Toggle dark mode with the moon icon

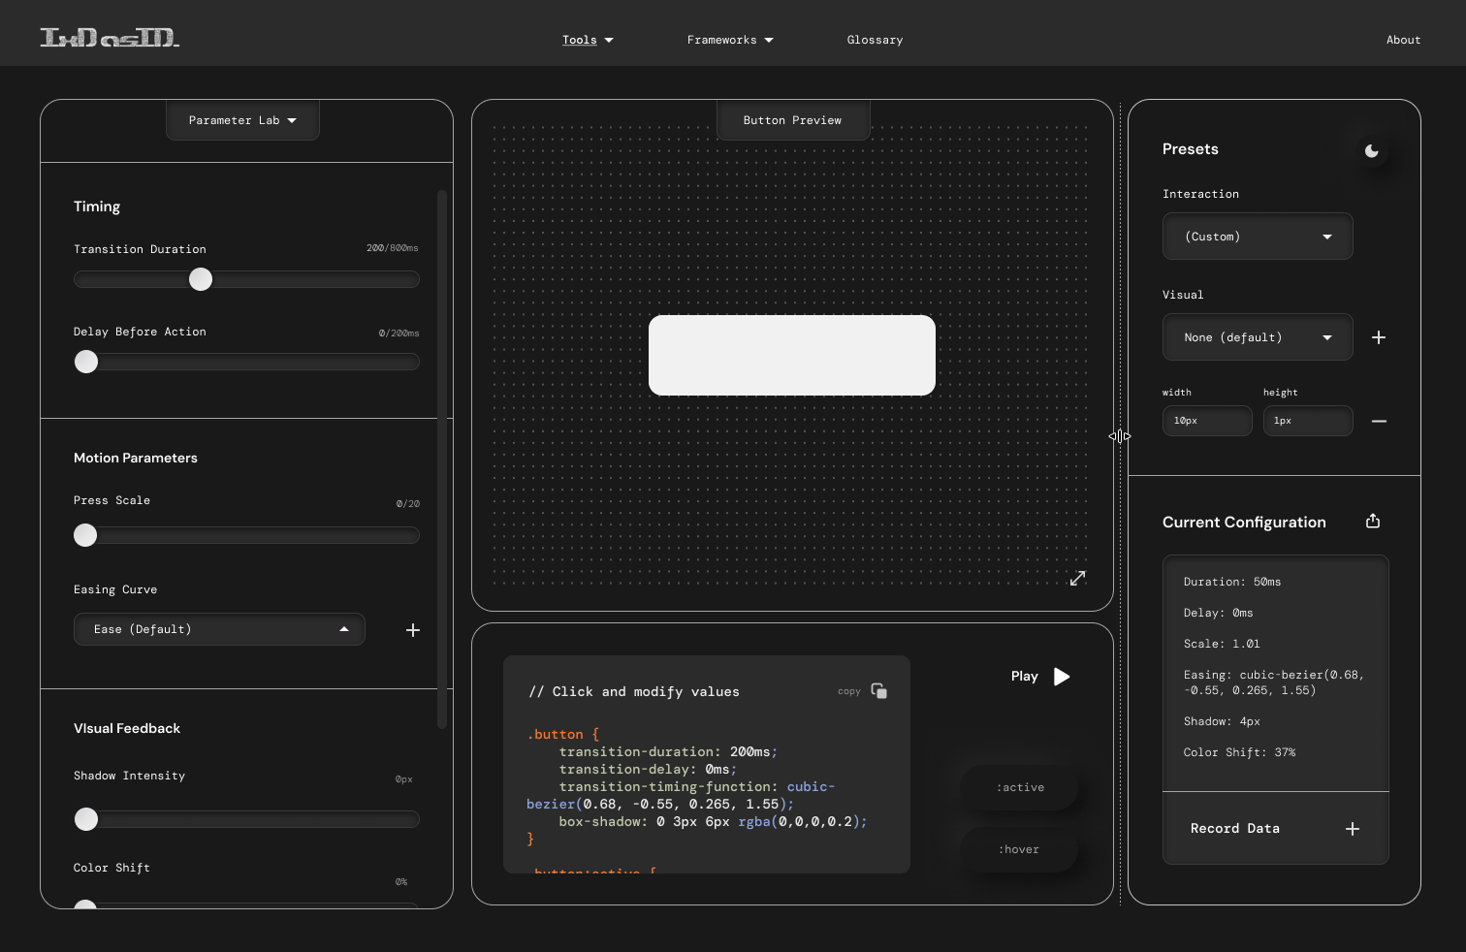coord(1371,150)
